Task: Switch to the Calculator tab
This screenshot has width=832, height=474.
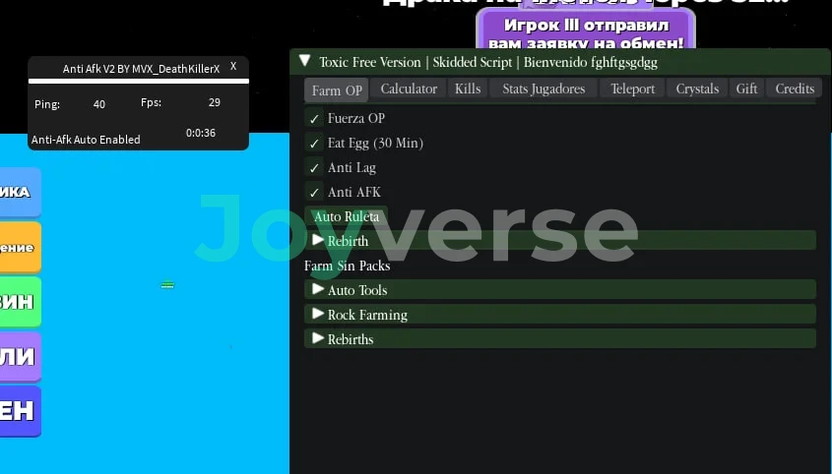Action: point(409,89)
